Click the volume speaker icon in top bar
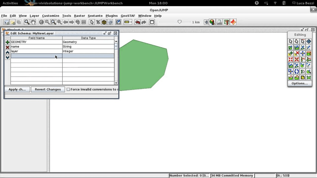 (x=266, y=3)
